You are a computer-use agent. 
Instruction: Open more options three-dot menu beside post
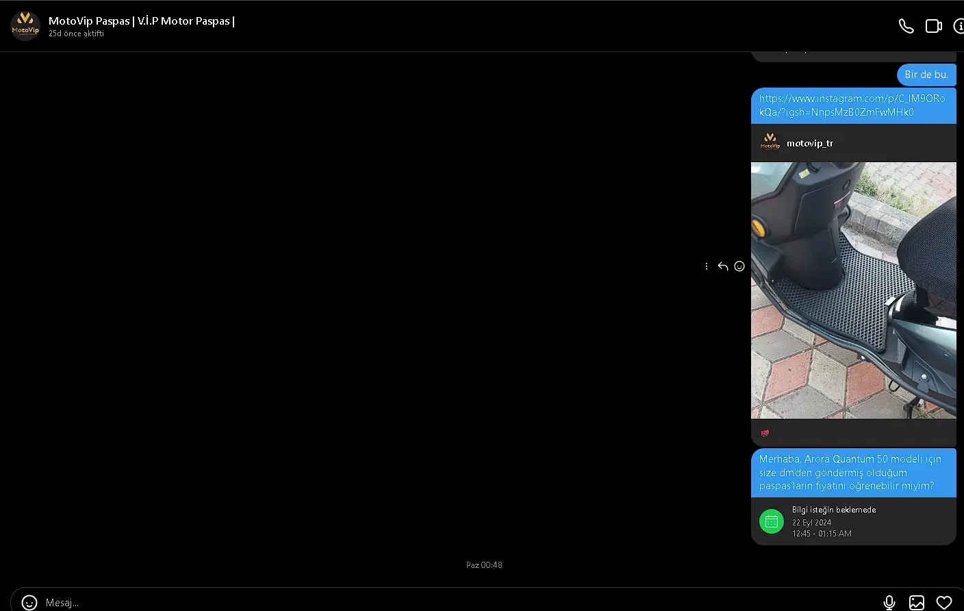(x=707, y=266)
